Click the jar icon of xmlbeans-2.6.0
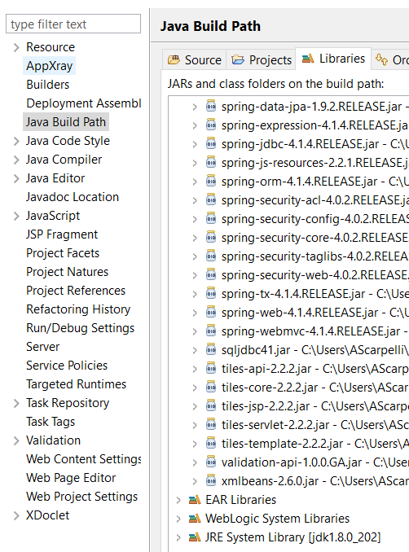The height and width of the screenshot is (552, 409). click(x=211, y=480)
